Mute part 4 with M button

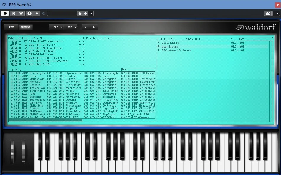(x=13, y=51)
